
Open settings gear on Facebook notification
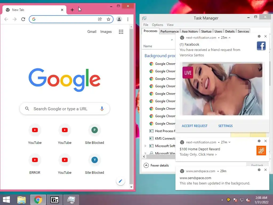[259, 36]
